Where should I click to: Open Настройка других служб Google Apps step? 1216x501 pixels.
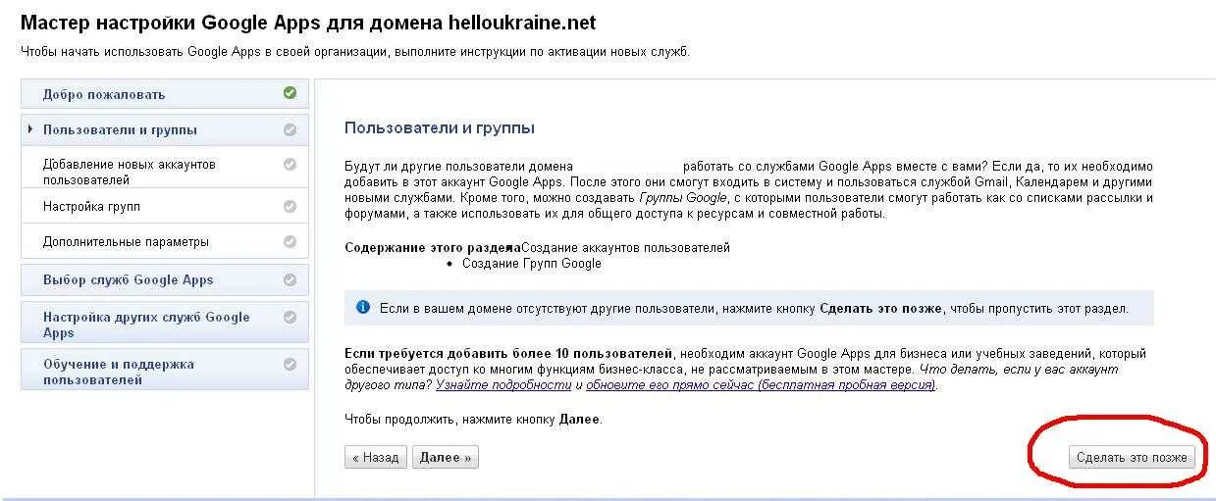point(165,325)
